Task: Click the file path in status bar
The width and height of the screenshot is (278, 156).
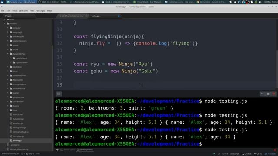Action: [10, 154]
